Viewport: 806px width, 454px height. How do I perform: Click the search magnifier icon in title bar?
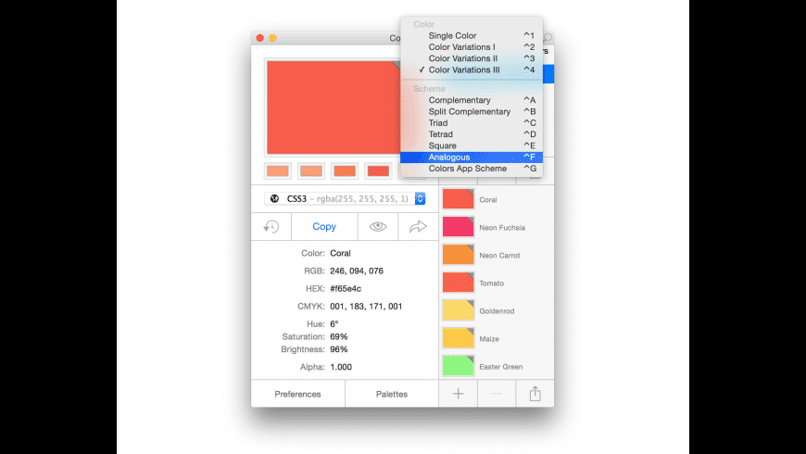(x=548, y=38)
